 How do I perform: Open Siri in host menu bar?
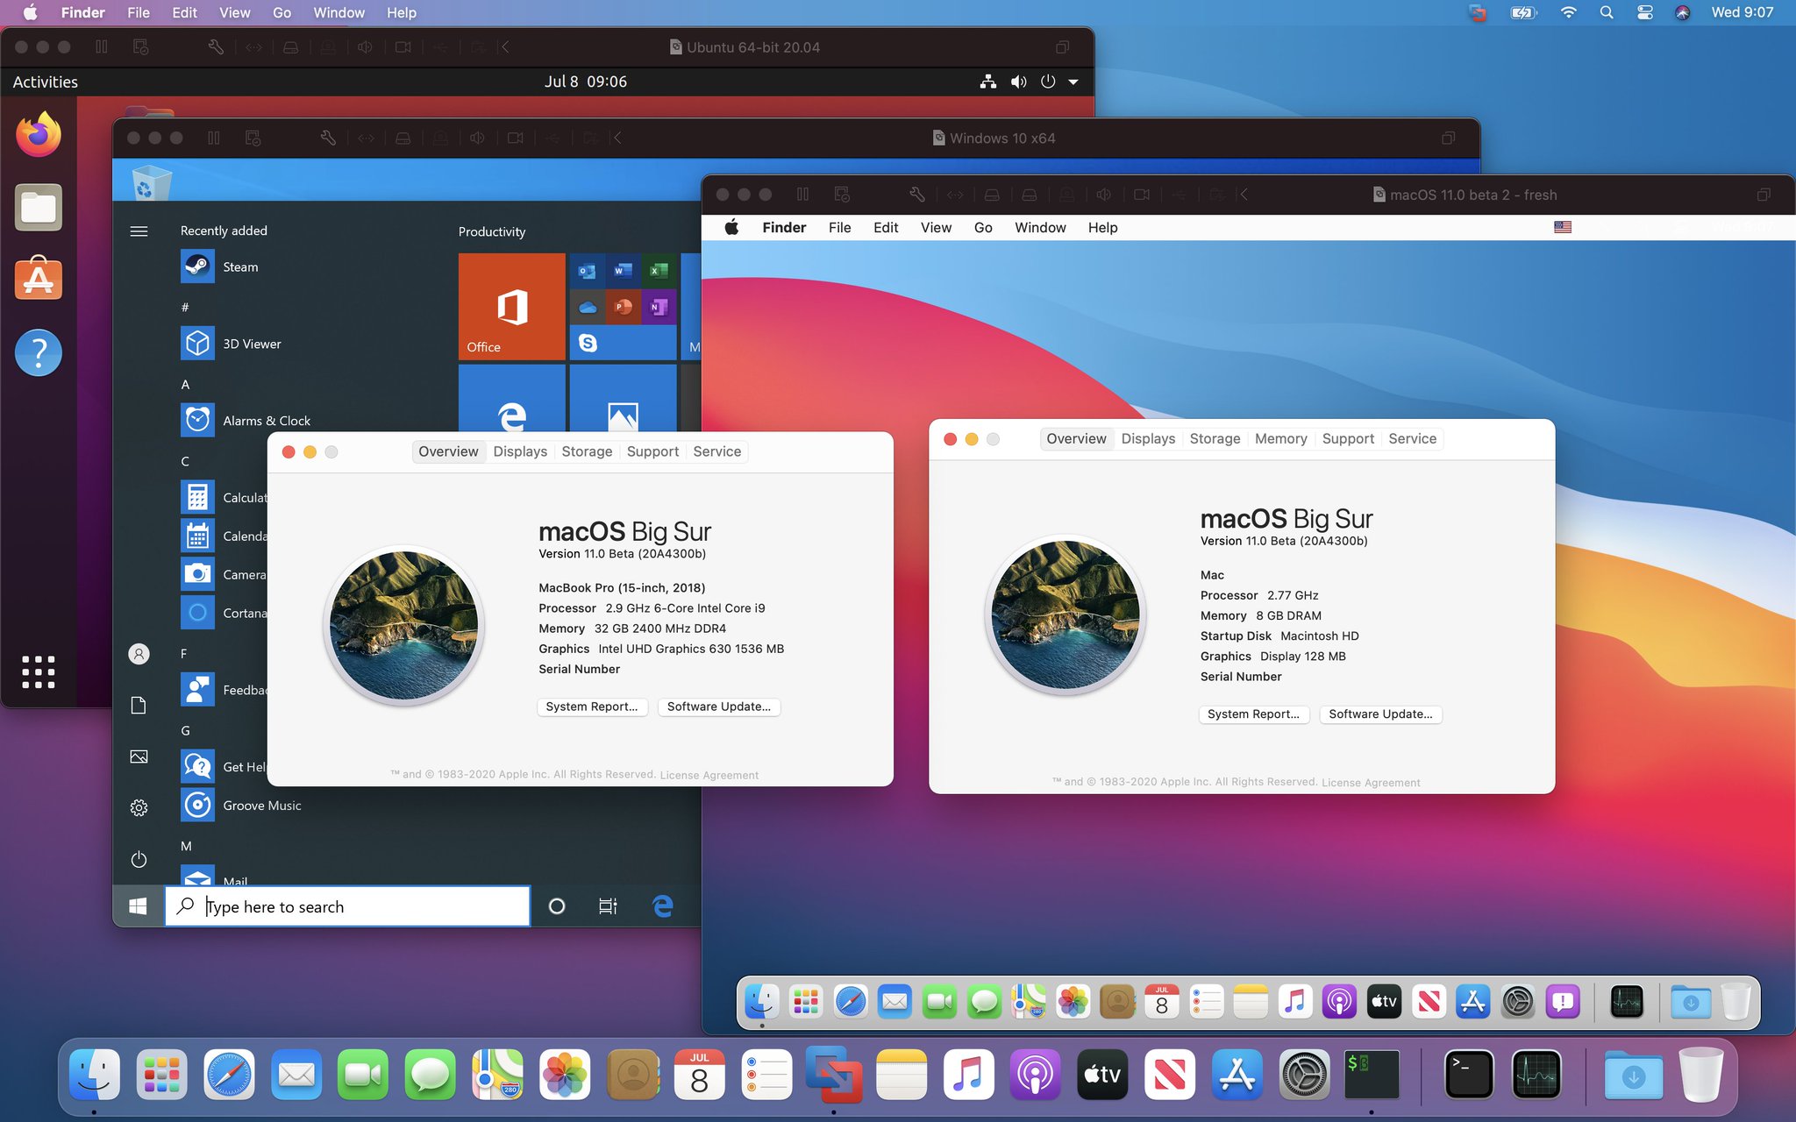(x=1682, y=12)
